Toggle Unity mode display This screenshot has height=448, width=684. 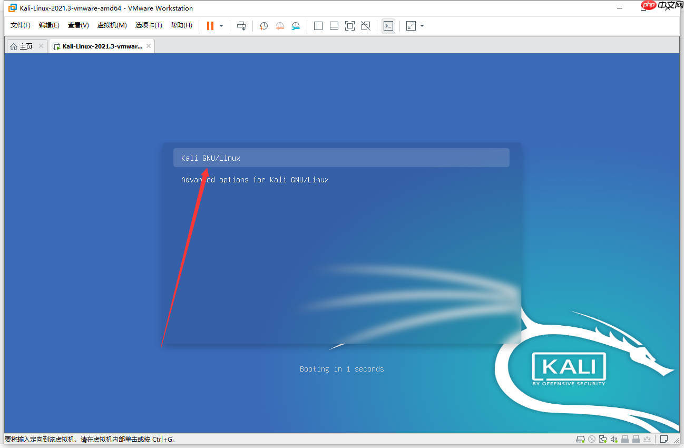point(365,25)
